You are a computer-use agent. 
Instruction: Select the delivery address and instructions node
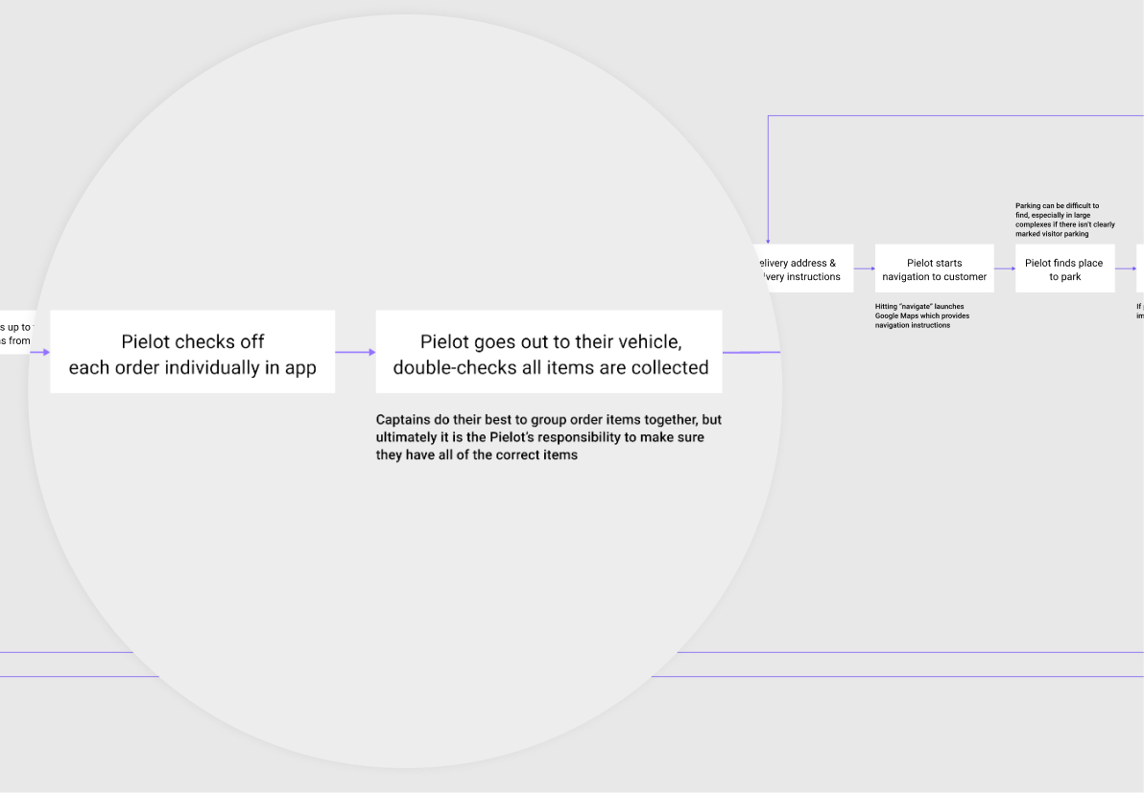(806, 269)
